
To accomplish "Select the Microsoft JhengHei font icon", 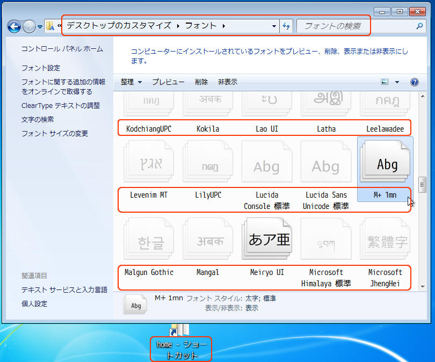I will click(385, 238).
